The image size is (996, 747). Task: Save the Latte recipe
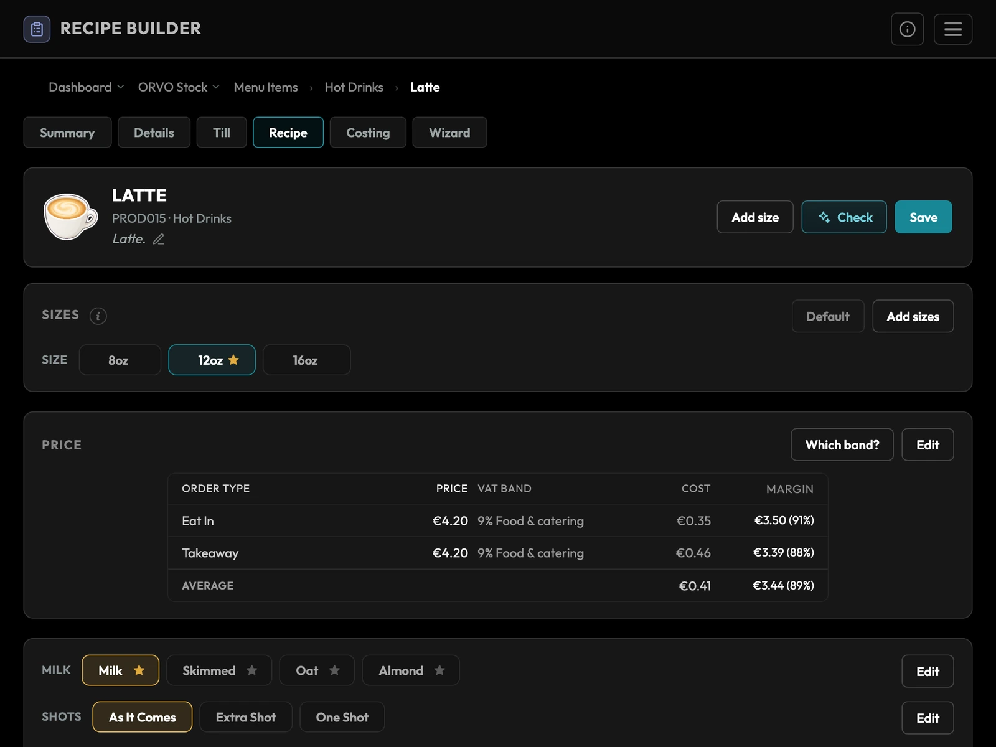(x=923, y=217)
